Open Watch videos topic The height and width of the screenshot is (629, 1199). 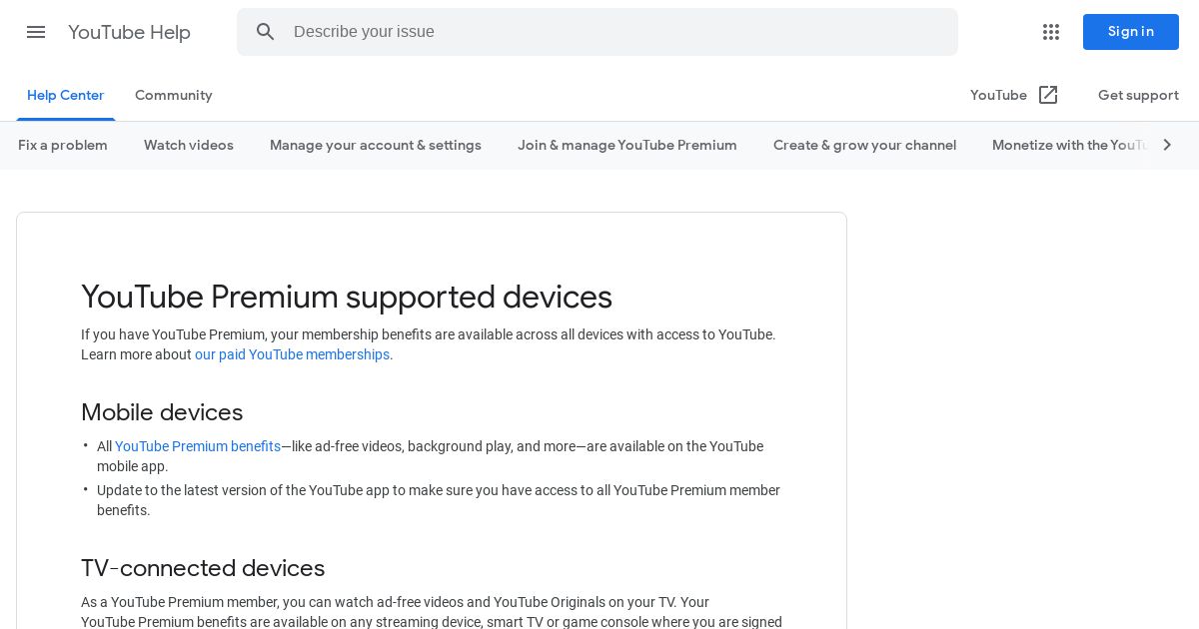(189, 145)
